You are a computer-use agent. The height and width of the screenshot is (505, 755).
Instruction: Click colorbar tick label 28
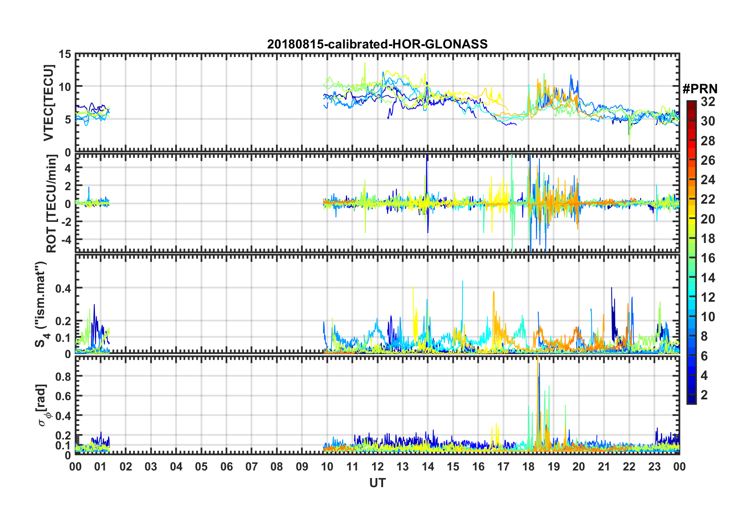[708, 141]
